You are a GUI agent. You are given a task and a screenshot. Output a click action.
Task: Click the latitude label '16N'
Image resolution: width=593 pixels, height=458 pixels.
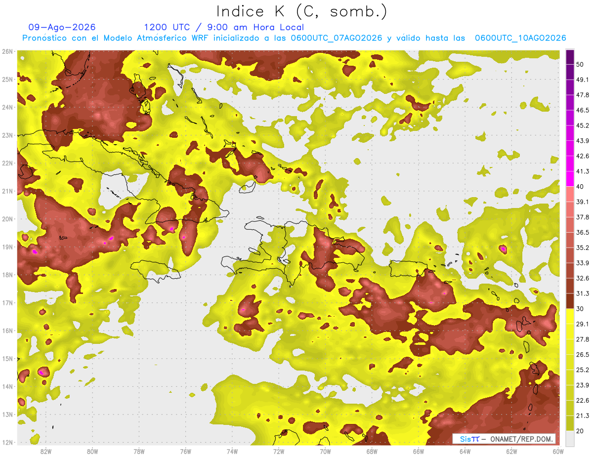click(x=7, y=331)
